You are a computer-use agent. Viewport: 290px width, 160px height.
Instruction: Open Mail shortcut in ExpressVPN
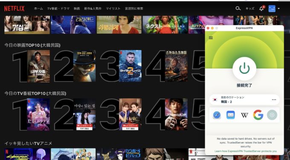(231, 115)
